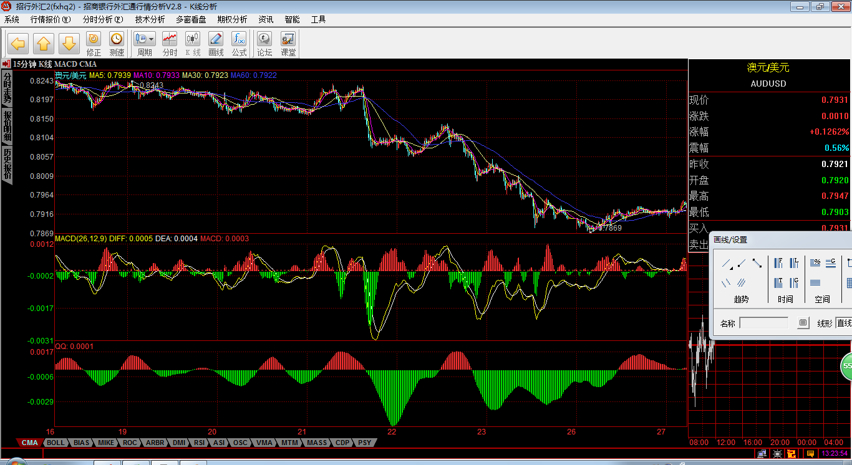
Task: Click the list button beside name field
Action: pyautogui.click(x=803, y=323)
